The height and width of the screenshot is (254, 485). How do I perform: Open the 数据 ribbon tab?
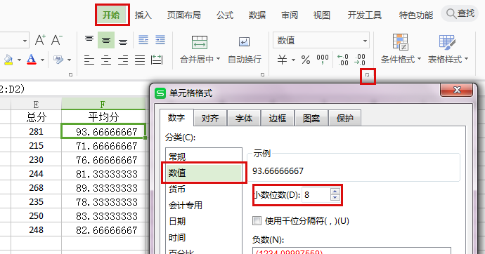pyautogui.click(x=257, y=15)
